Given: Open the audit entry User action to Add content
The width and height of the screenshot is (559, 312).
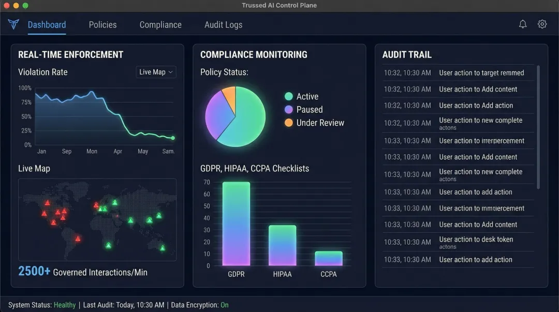Looking at the screenshot, I should pyautogui.click(x=478, y=89).
